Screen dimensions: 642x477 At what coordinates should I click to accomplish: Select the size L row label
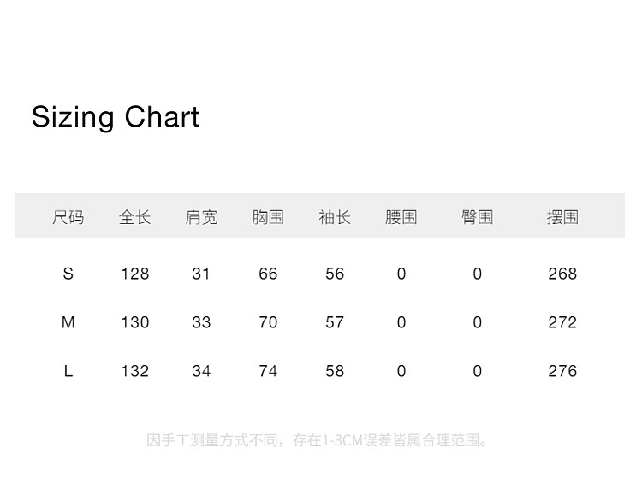pos(68,371)
